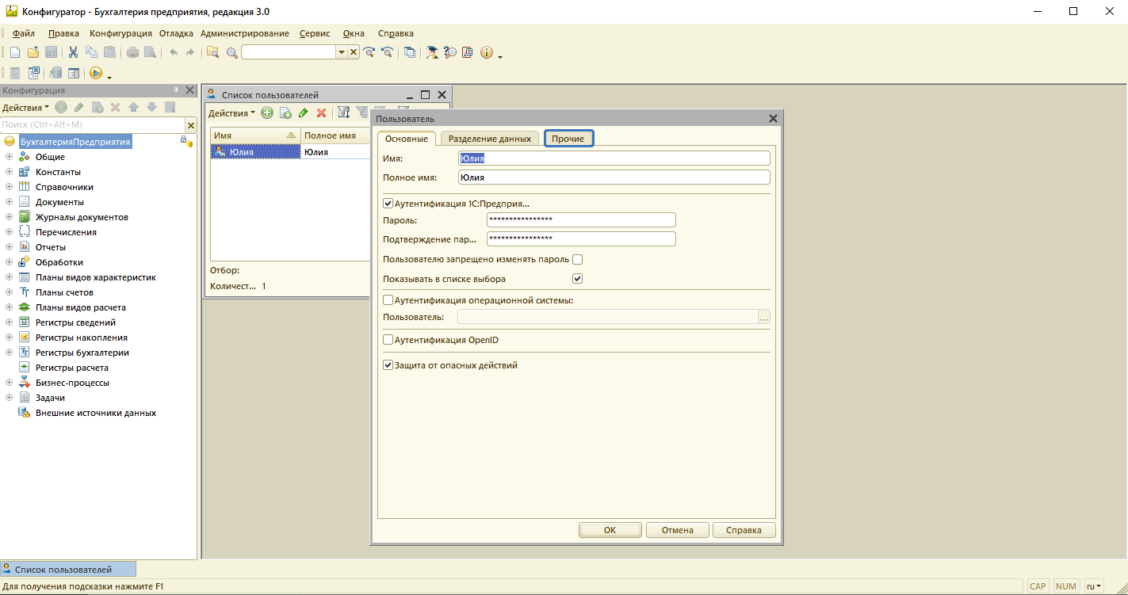The image size is (1128, 595).
Task: Click into the Полное имя text field
Action: 614,177
